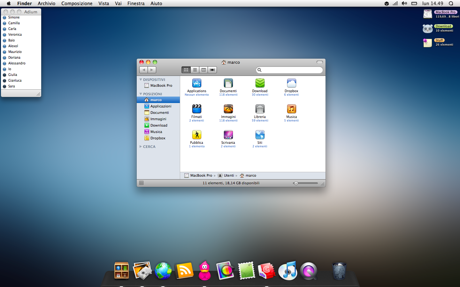The image size is (460, 287).
Task: Open the Vista menu
Action: [x=104, y=4]
